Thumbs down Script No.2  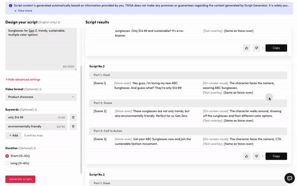tap(257, 156)
